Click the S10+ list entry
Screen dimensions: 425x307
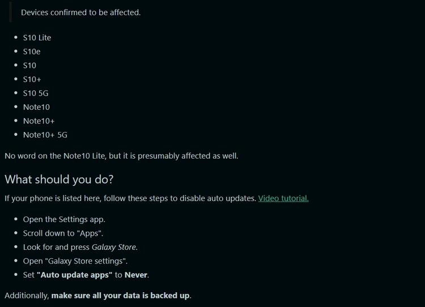(32, 79)
